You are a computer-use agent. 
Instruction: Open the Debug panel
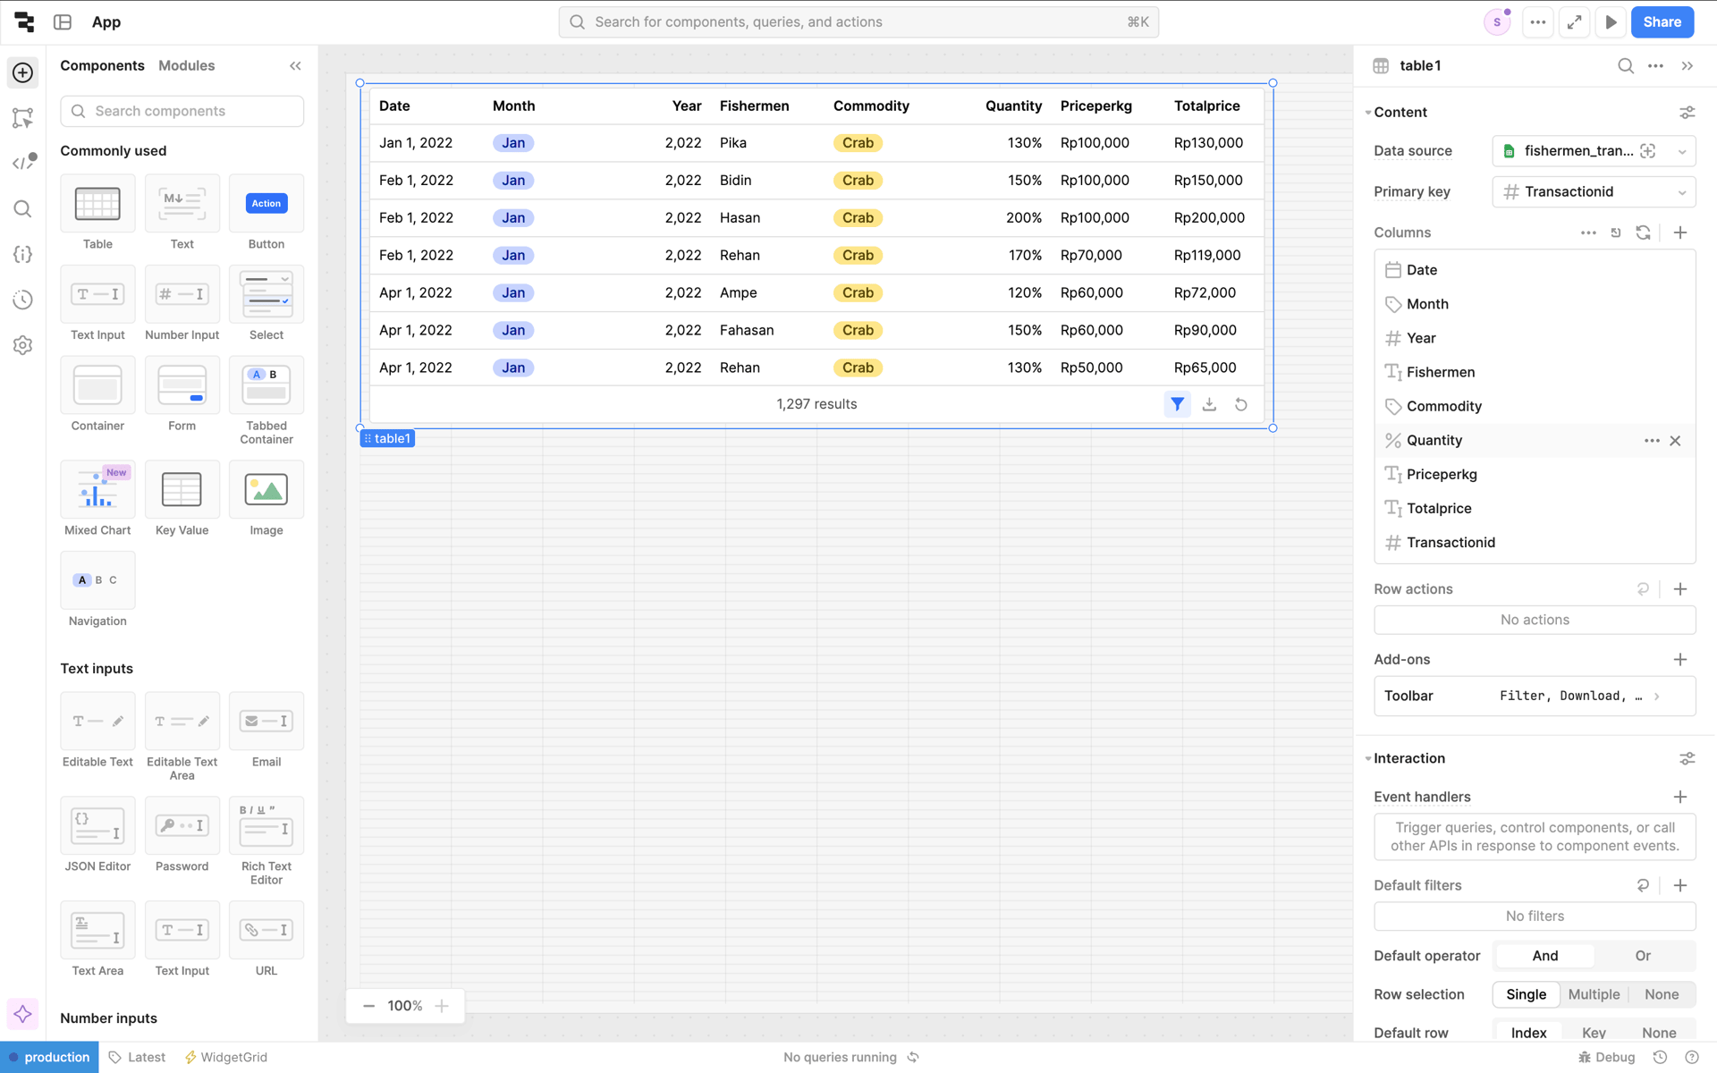click(x=1606, y=1057)
